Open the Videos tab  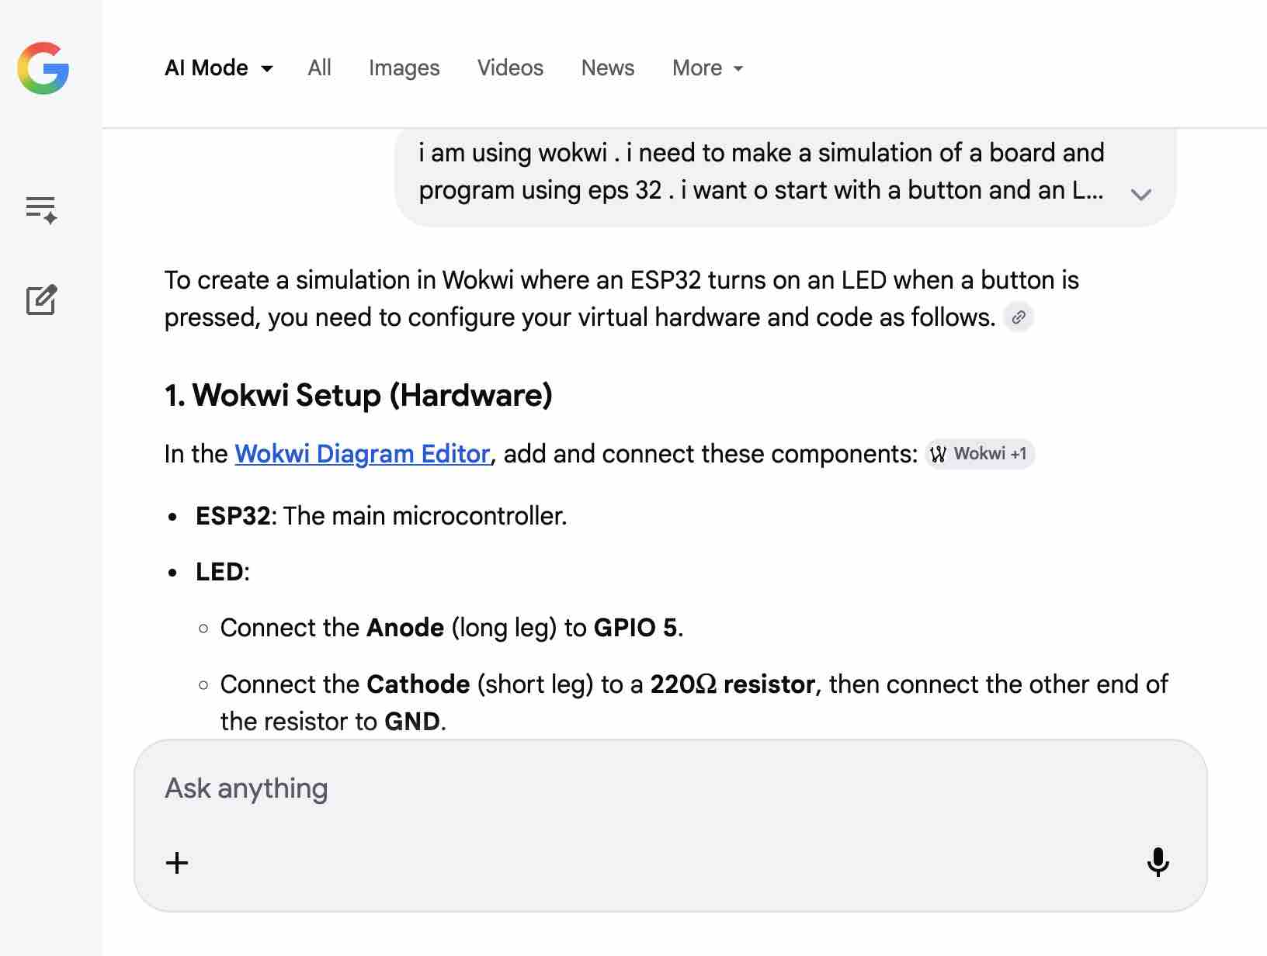tap(510, 68)
